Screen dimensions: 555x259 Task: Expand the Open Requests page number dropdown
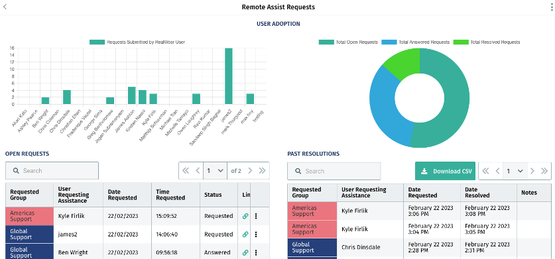tap(215, 170)
